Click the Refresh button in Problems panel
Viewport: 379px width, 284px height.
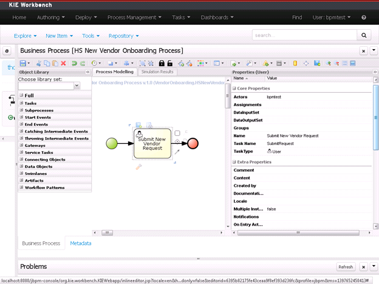click(346, 267)
